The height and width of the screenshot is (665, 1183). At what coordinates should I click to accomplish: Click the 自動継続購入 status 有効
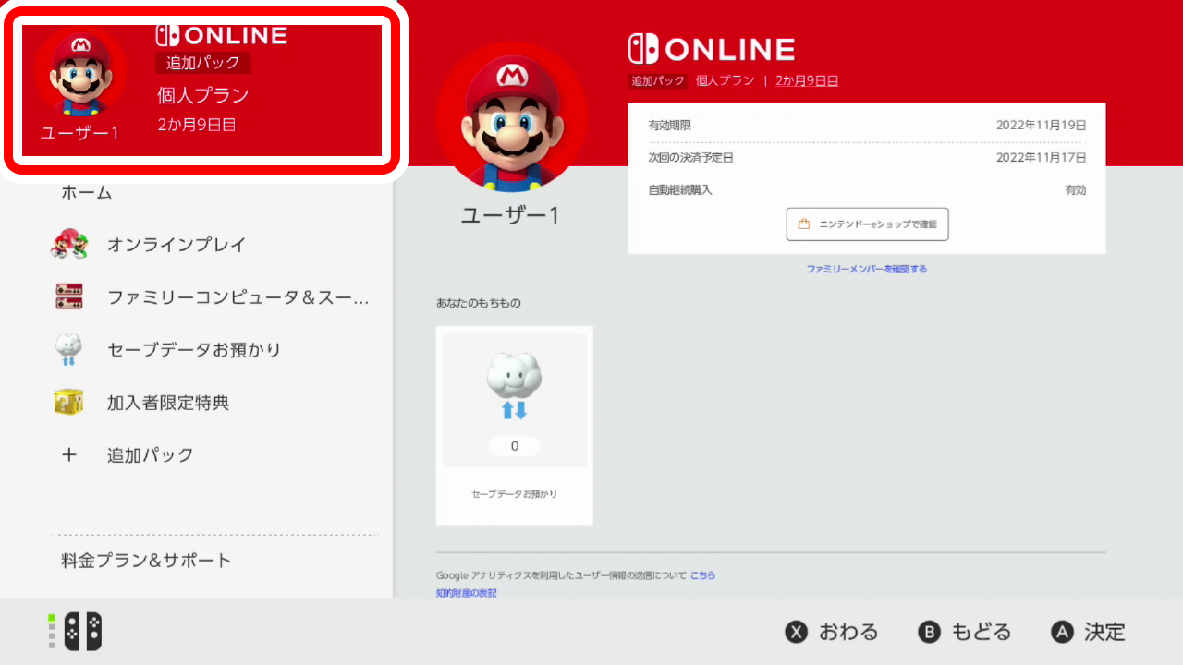click(1076, 190)
